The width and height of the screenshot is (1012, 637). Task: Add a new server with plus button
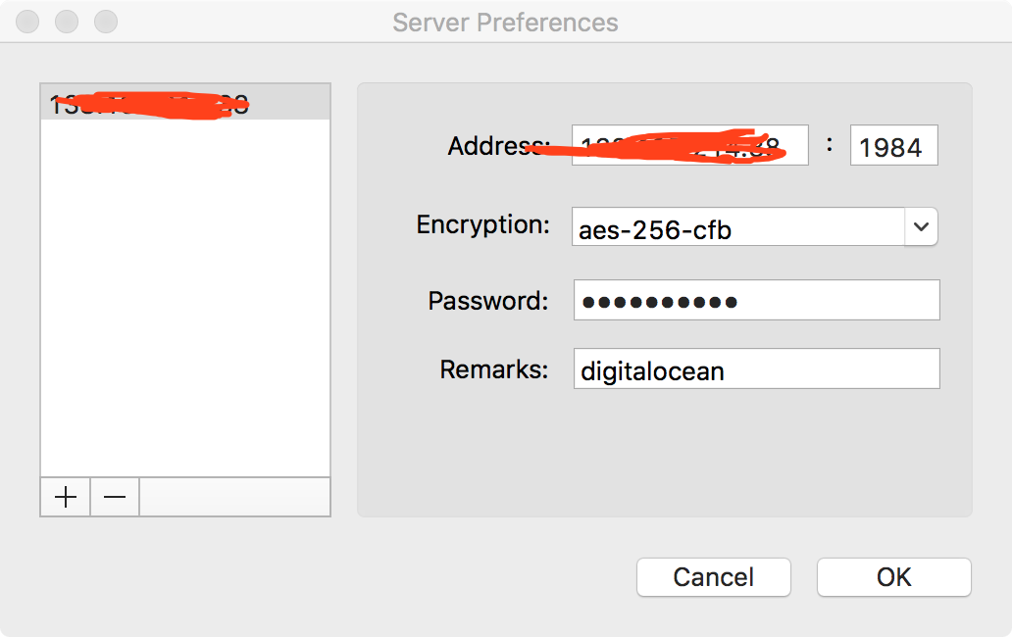(65, 497)
